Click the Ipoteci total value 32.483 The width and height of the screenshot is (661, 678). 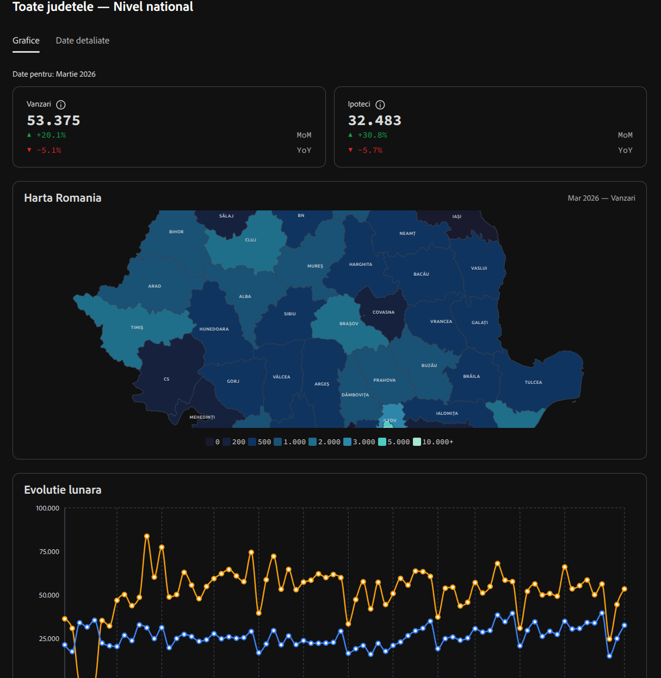375,121
